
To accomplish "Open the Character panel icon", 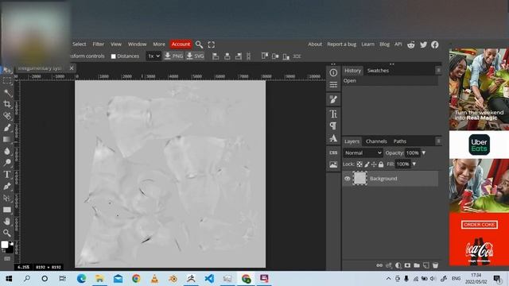I will 333,114.
